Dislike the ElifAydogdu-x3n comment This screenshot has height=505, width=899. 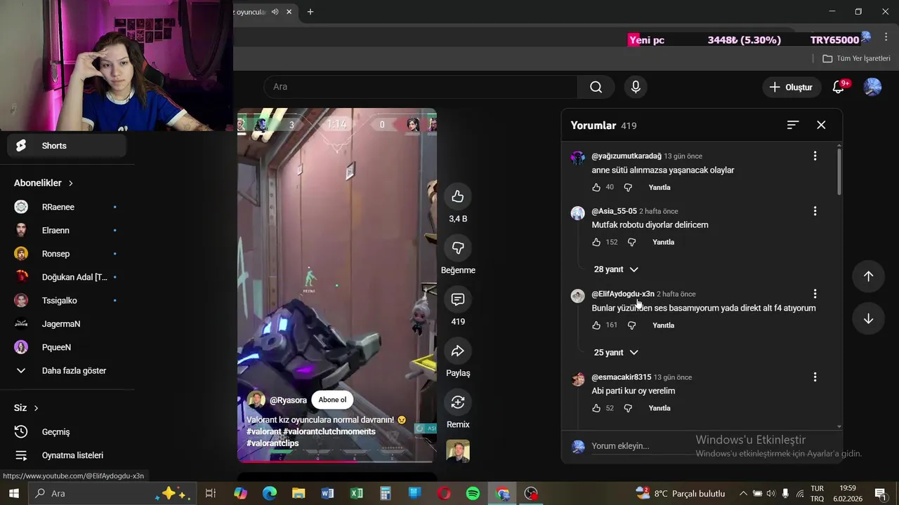pos(631,325)
